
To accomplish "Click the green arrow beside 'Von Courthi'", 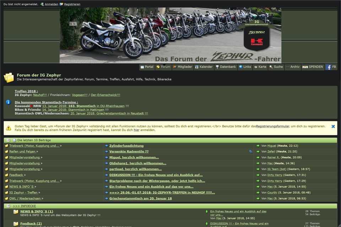I will (258, 193).
